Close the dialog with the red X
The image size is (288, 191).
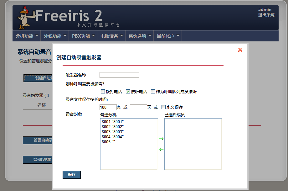click(240, 50)
